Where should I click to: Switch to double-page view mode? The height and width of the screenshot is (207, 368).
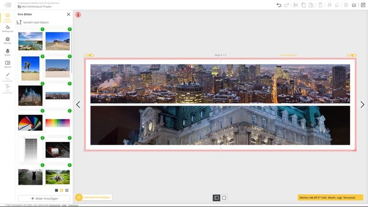point(216,198)
